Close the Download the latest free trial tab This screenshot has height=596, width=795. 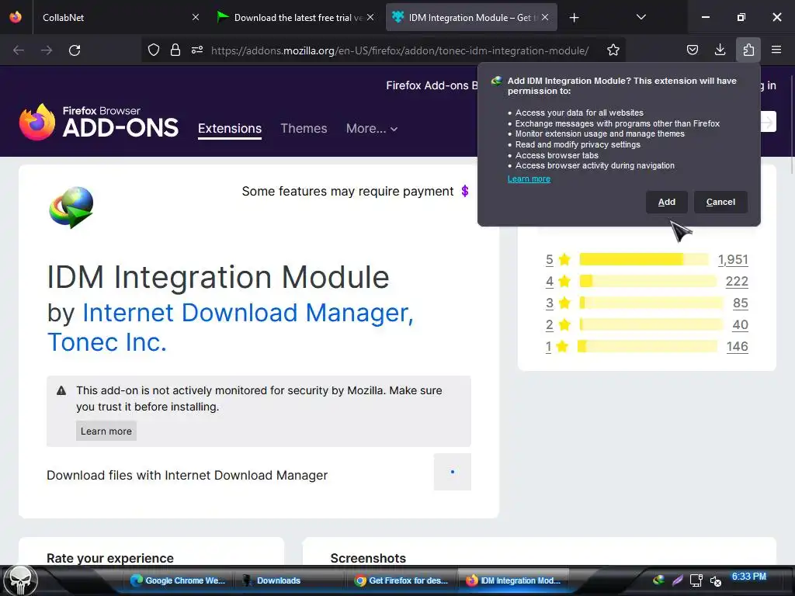[x=370, y=17]
